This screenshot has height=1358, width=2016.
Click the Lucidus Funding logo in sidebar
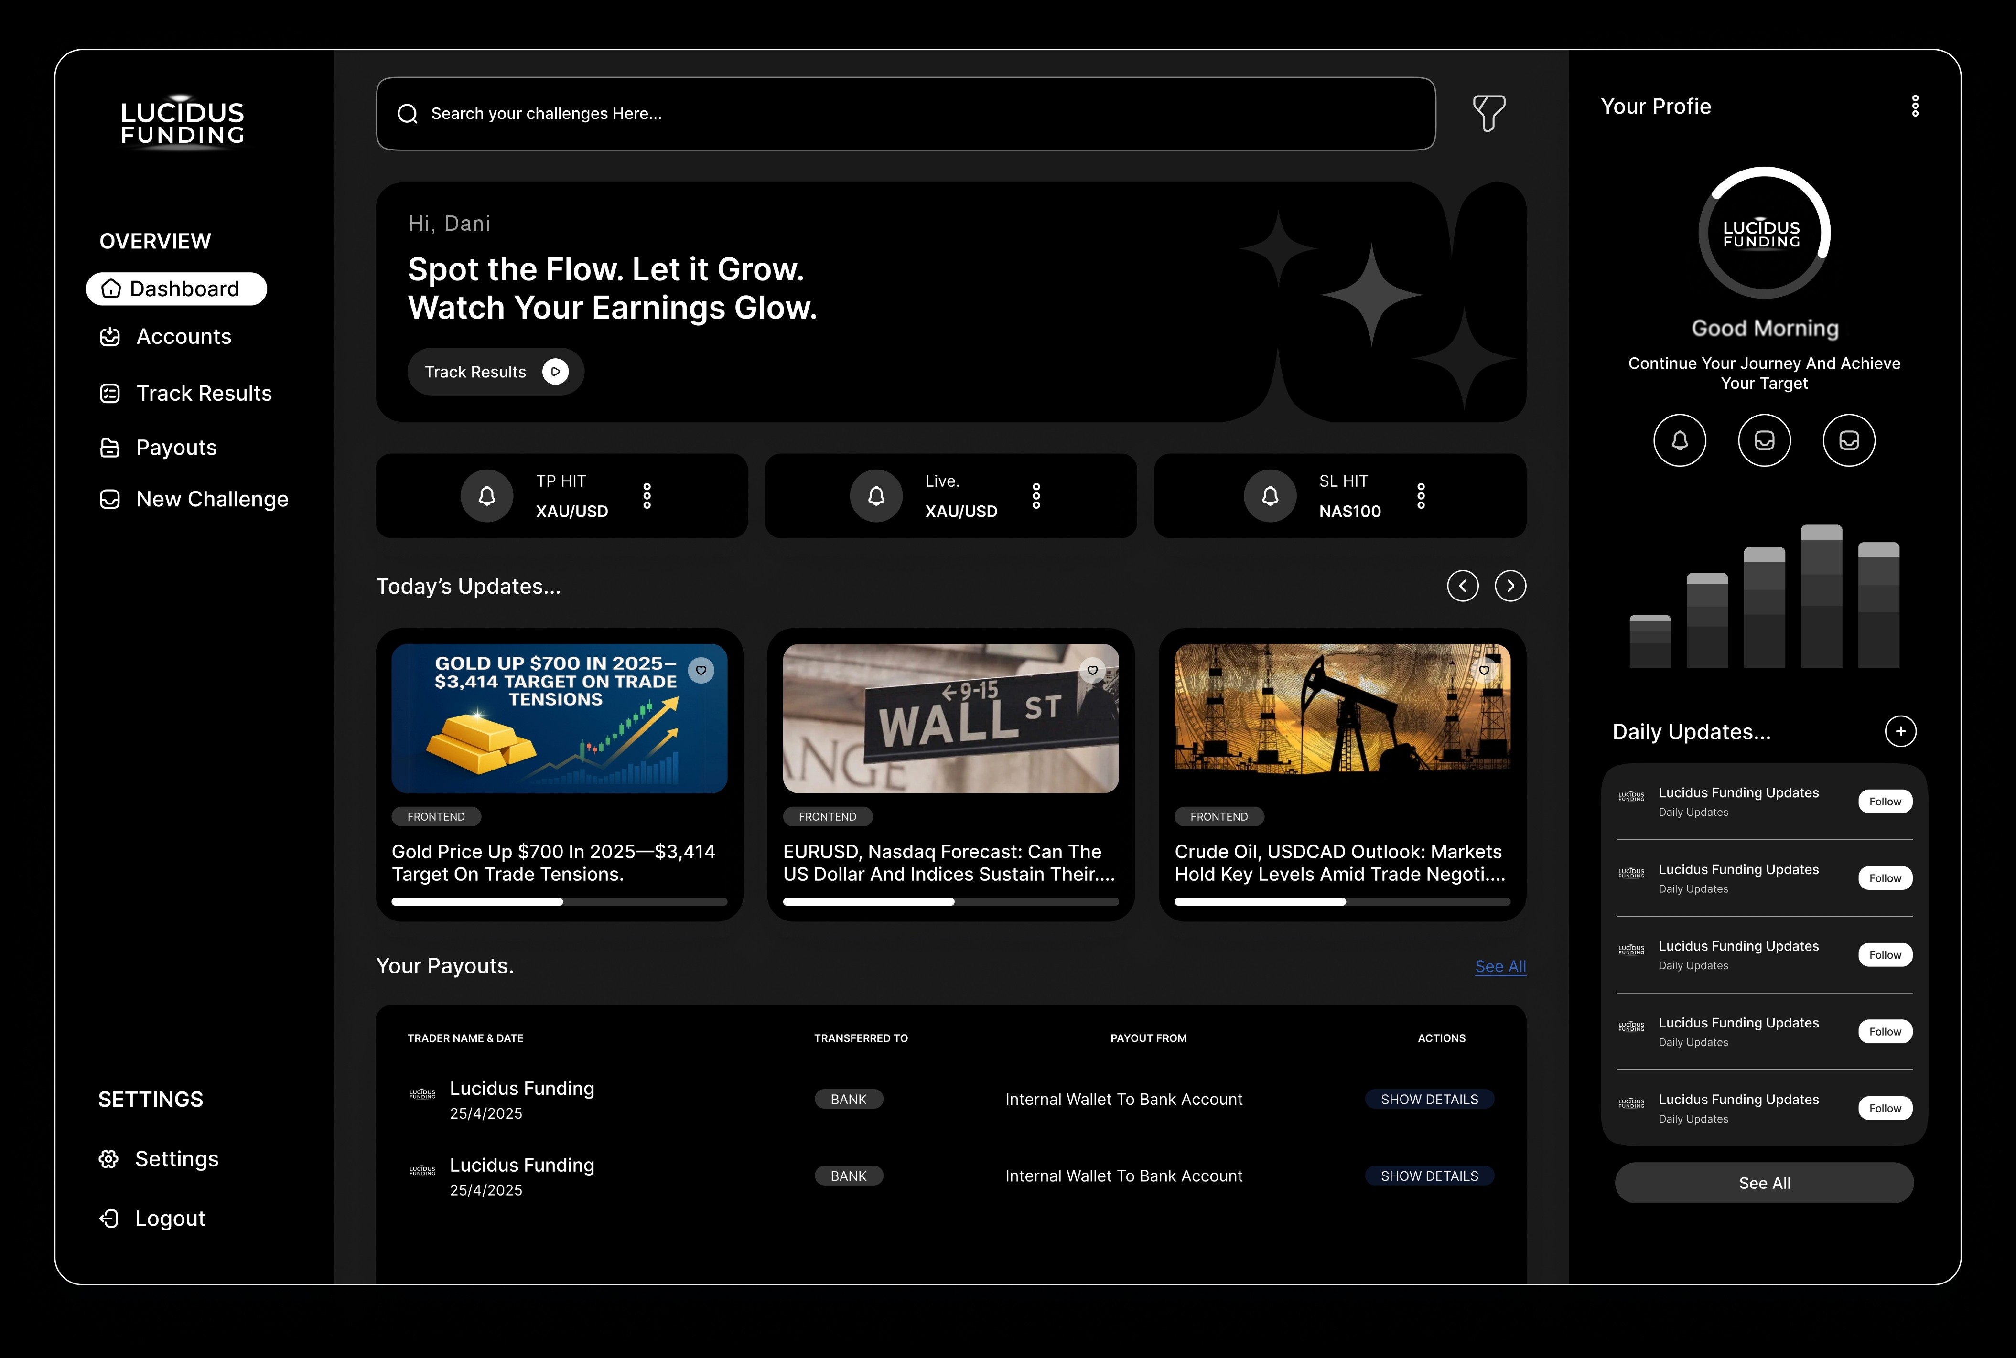click(x=183, y=123)
